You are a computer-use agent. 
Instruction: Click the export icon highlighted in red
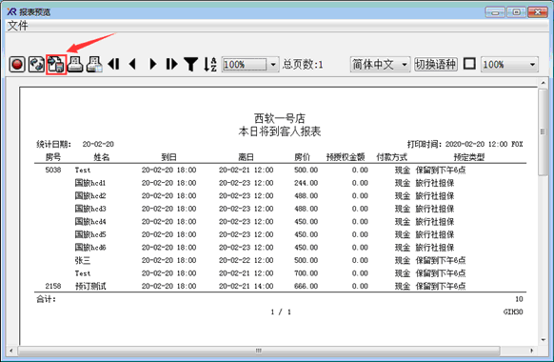click(x=56, y=65)
